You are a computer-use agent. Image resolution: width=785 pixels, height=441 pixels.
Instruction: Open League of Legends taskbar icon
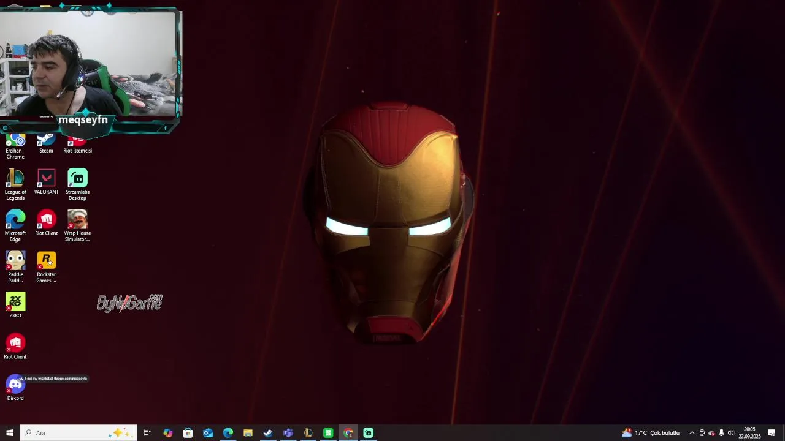(x=308, y=433)
